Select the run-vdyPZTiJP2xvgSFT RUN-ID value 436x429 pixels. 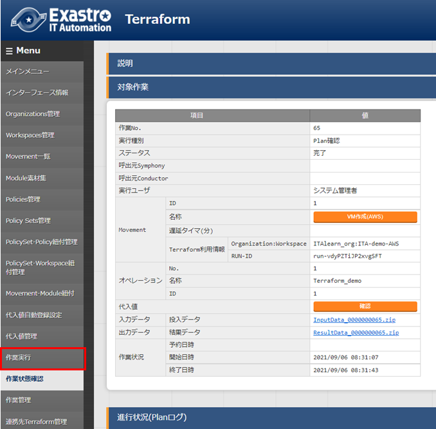point(347,256)
